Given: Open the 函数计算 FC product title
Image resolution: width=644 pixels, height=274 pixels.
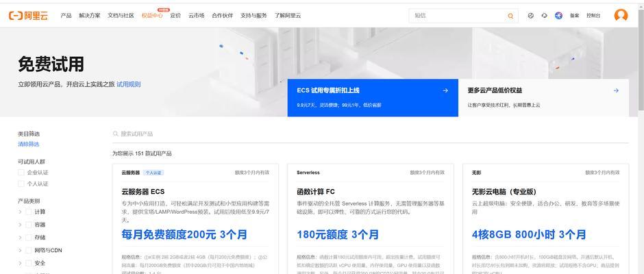Looking at the screenshot, I should click(315, 192).
